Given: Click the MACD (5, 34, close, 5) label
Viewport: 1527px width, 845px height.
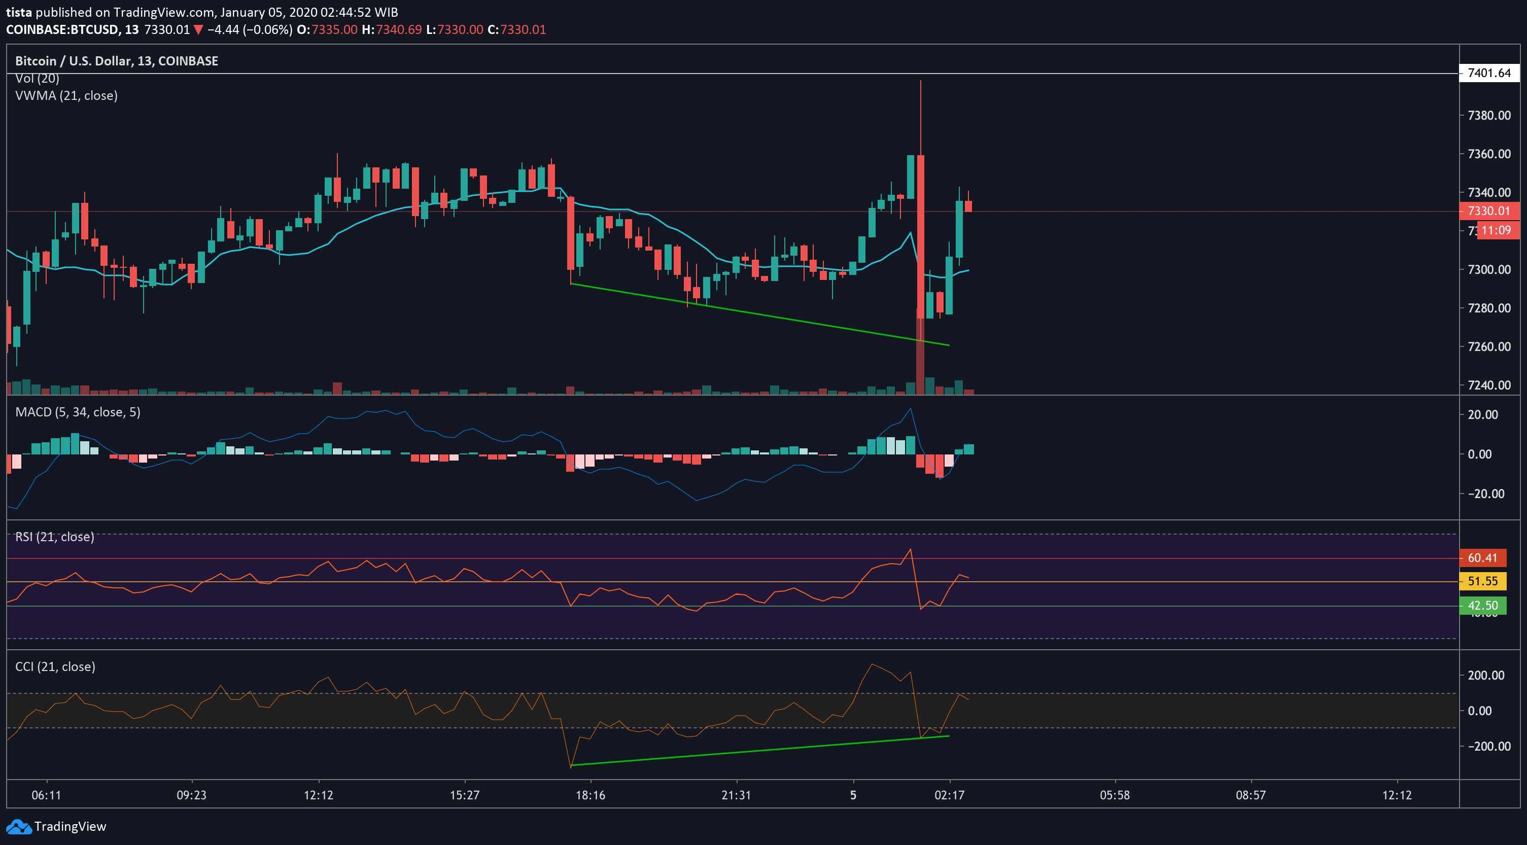Looking at the screenshot, I should pyautogui.click(x=78, y=412).
